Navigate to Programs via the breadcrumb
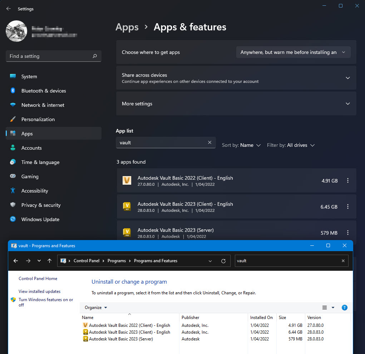 click(x=117, y=261)
